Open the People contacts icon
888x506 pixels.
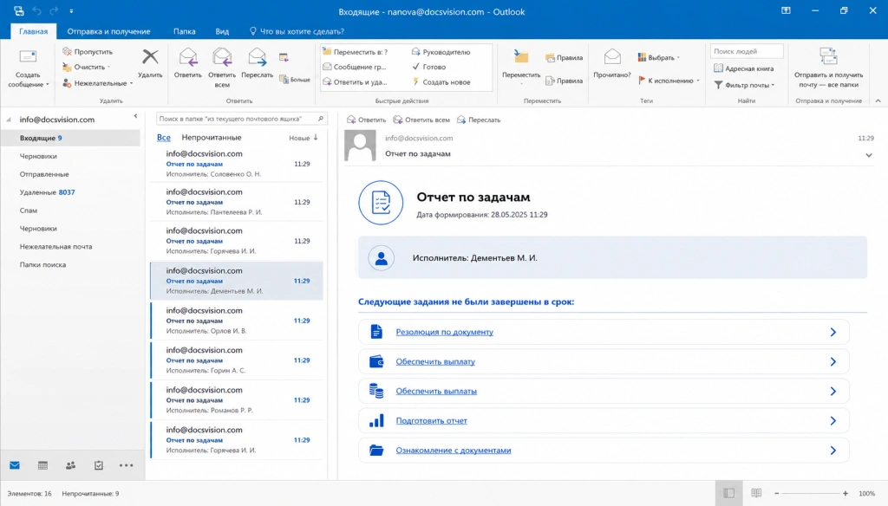pyautogui.click(x=70, y=465)
